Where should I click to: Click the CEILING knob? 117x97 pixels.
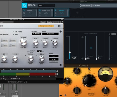pos(23,42)
